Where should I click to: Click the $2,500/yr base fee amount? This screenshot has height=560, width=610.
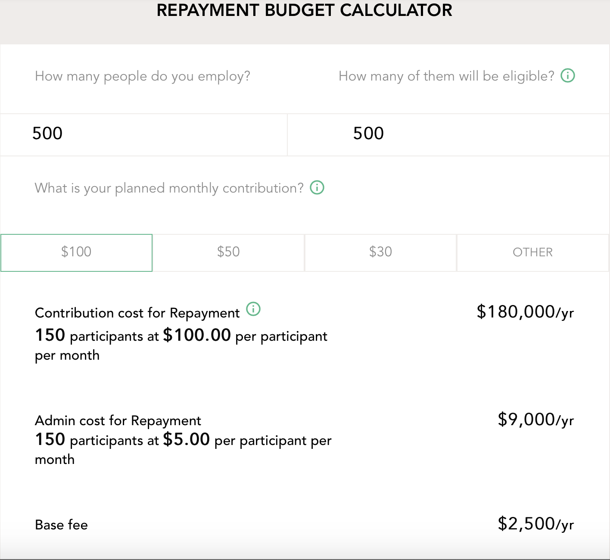[535, 524]
